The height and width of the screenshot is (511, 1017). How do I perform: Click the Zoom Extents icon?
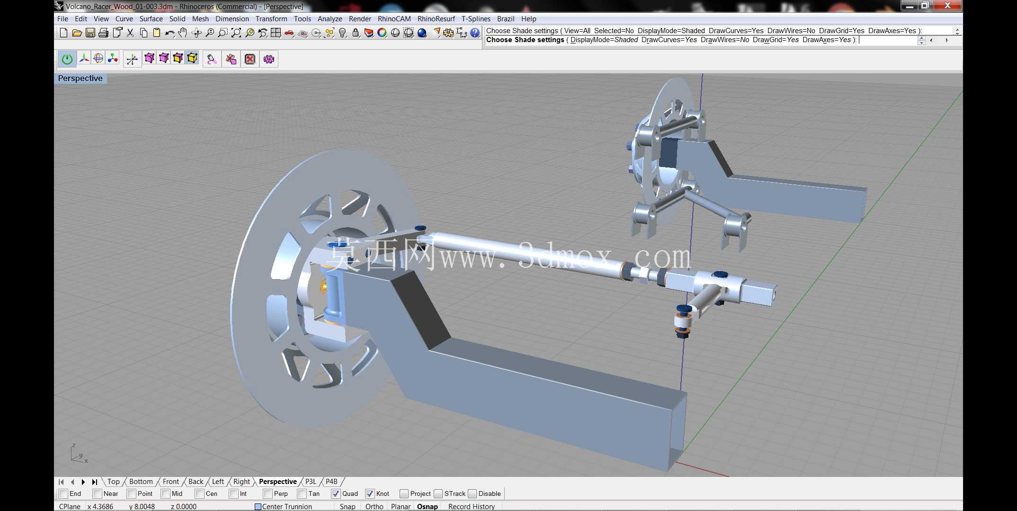point(236,33)
